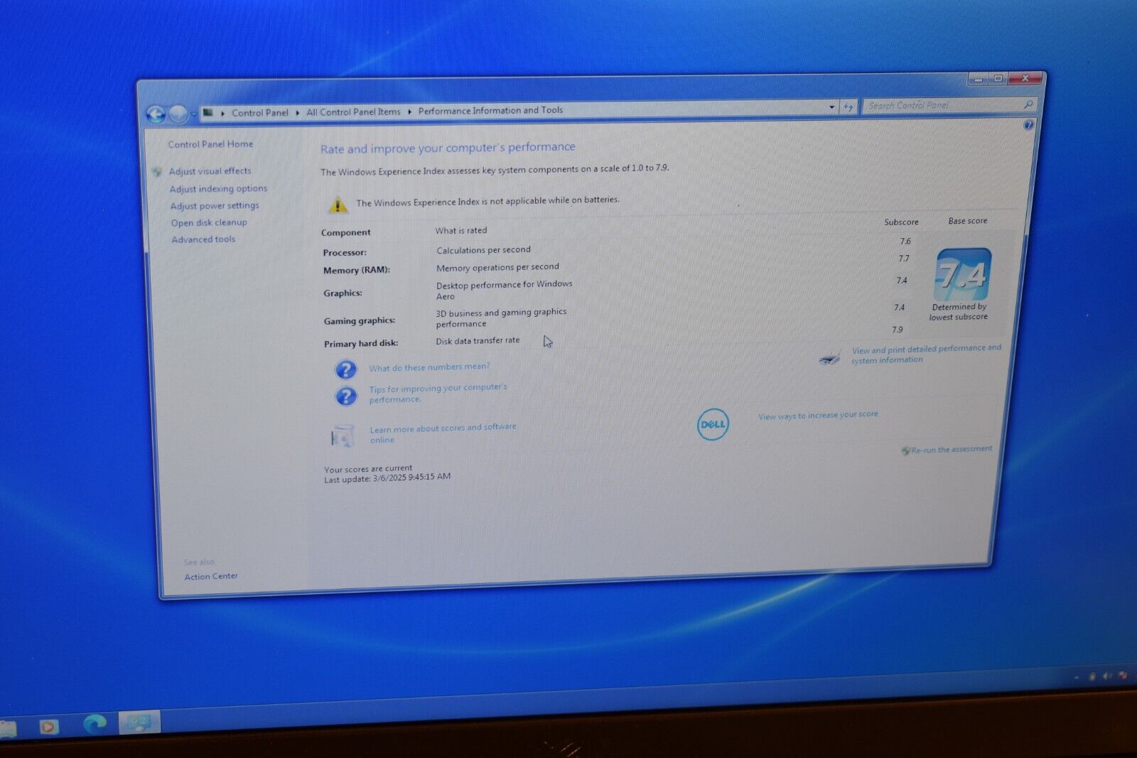The height and width of the screenshot is (758, 1137).
Task: Open Control Panel Home link
Action: click(210, 144)
